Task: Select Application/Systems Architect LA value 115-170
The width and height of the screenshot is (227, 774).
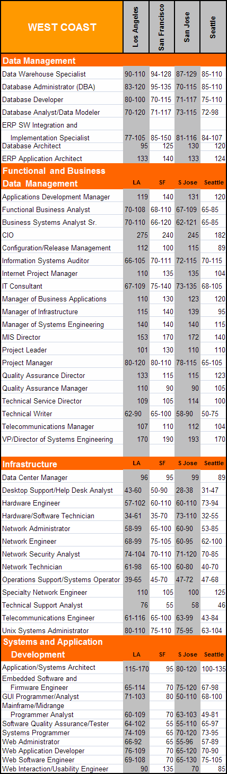Action: (x=136, y=669)
